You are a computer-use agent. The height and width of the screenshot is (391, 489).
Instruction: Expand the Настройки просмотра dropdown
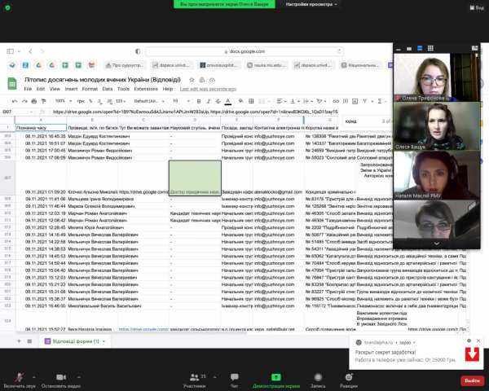tap(309, 4)
